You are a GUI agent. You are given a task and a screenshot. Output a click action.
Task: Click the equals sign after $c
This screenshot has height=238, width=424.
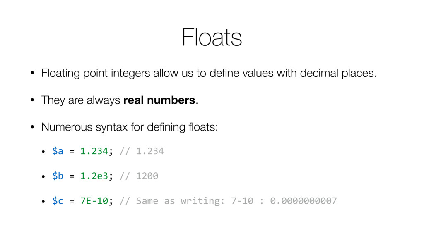[x=72, y=201]
